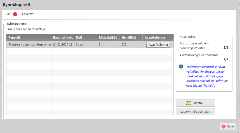
Task: Sort by the Henkilöitä column header
Action: [131, 38]
